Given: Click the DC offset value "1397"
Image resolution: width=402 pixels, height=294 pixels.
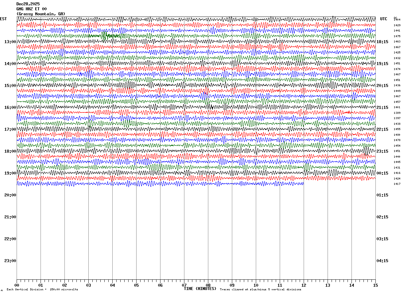Looking at the screenshot, I should click(397, 118).
